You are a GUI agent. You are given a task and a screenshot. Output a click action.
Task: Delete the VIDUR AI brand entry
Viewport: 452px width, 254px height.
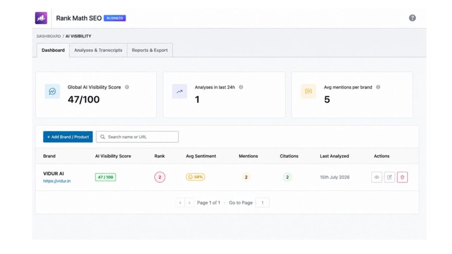click(402, 177)
